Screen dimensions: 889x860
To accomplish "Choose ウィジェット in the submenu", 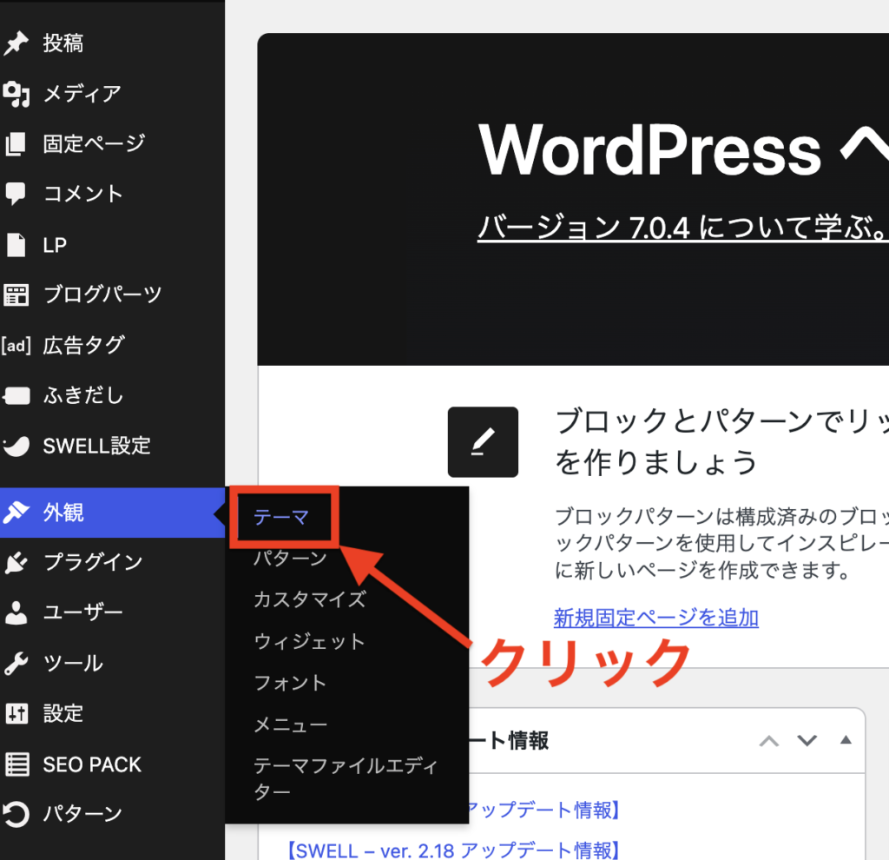I will [310, 642].
